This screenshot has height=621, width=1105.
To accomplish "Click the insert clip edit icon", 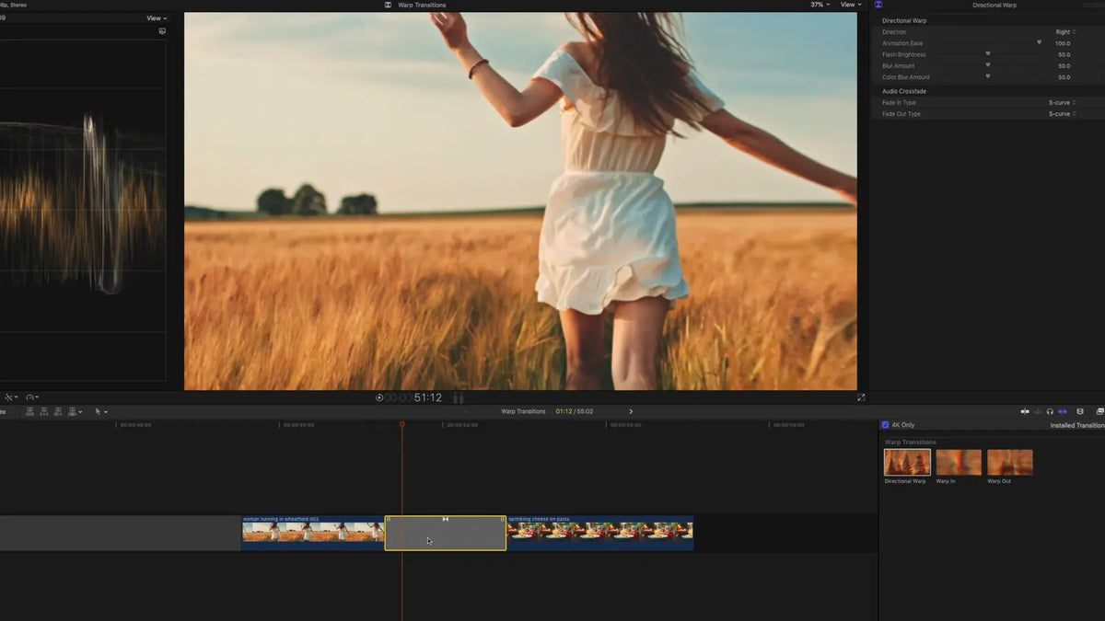I will click(x=44, y=411).
